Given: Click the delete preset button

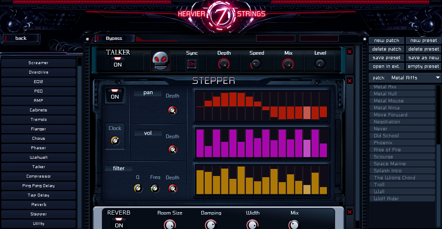Looking at the screenshot, I should click(423, 49).
